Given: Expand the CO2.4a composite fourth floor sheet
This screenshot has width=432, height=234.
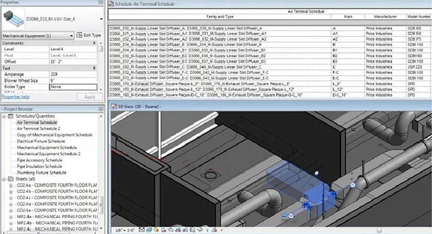Looking at the screenshot, I should pyautogui.click(x=11, y=185).
